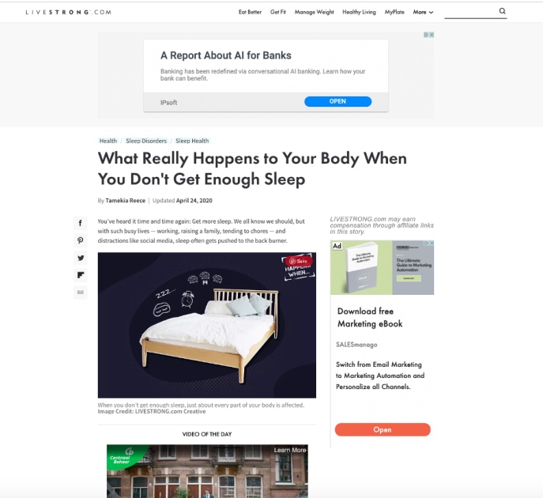Image resolution: width=543 pixels, height=498 pixels.
Task: Click the search magnifier icon
Action: click(502, 11)
